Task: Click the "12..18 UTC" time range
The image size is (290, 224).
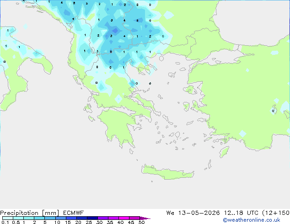Action: coord(241,213)
